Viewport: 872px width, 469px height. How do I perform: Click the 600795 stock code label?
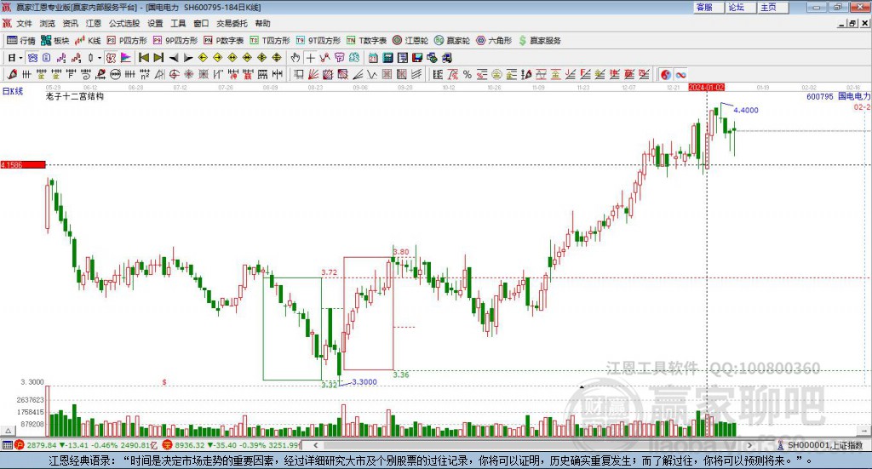[x=820, y=96]
